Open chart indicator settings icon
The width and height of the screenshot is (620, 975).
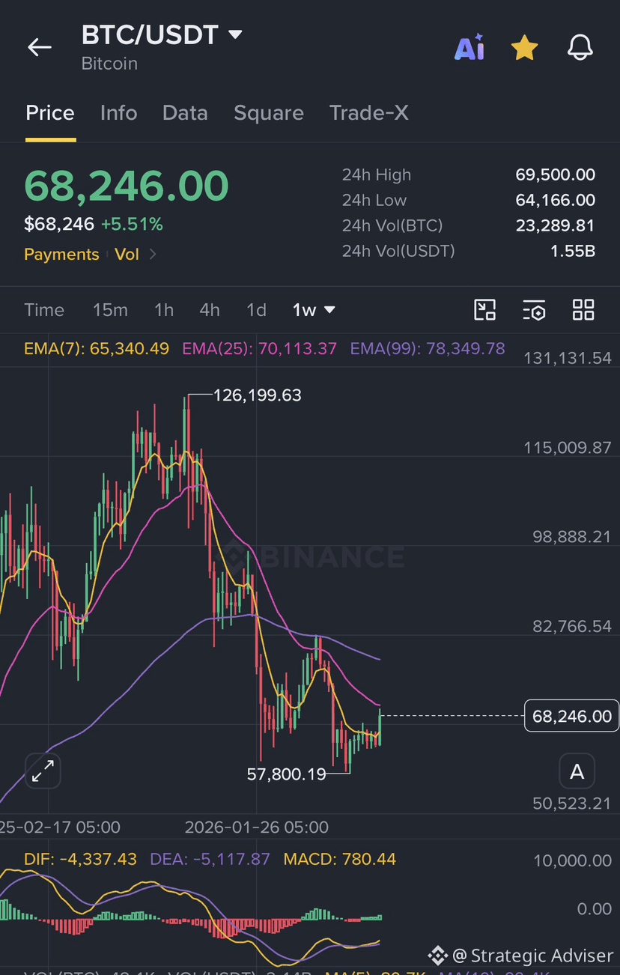point(534,310)
